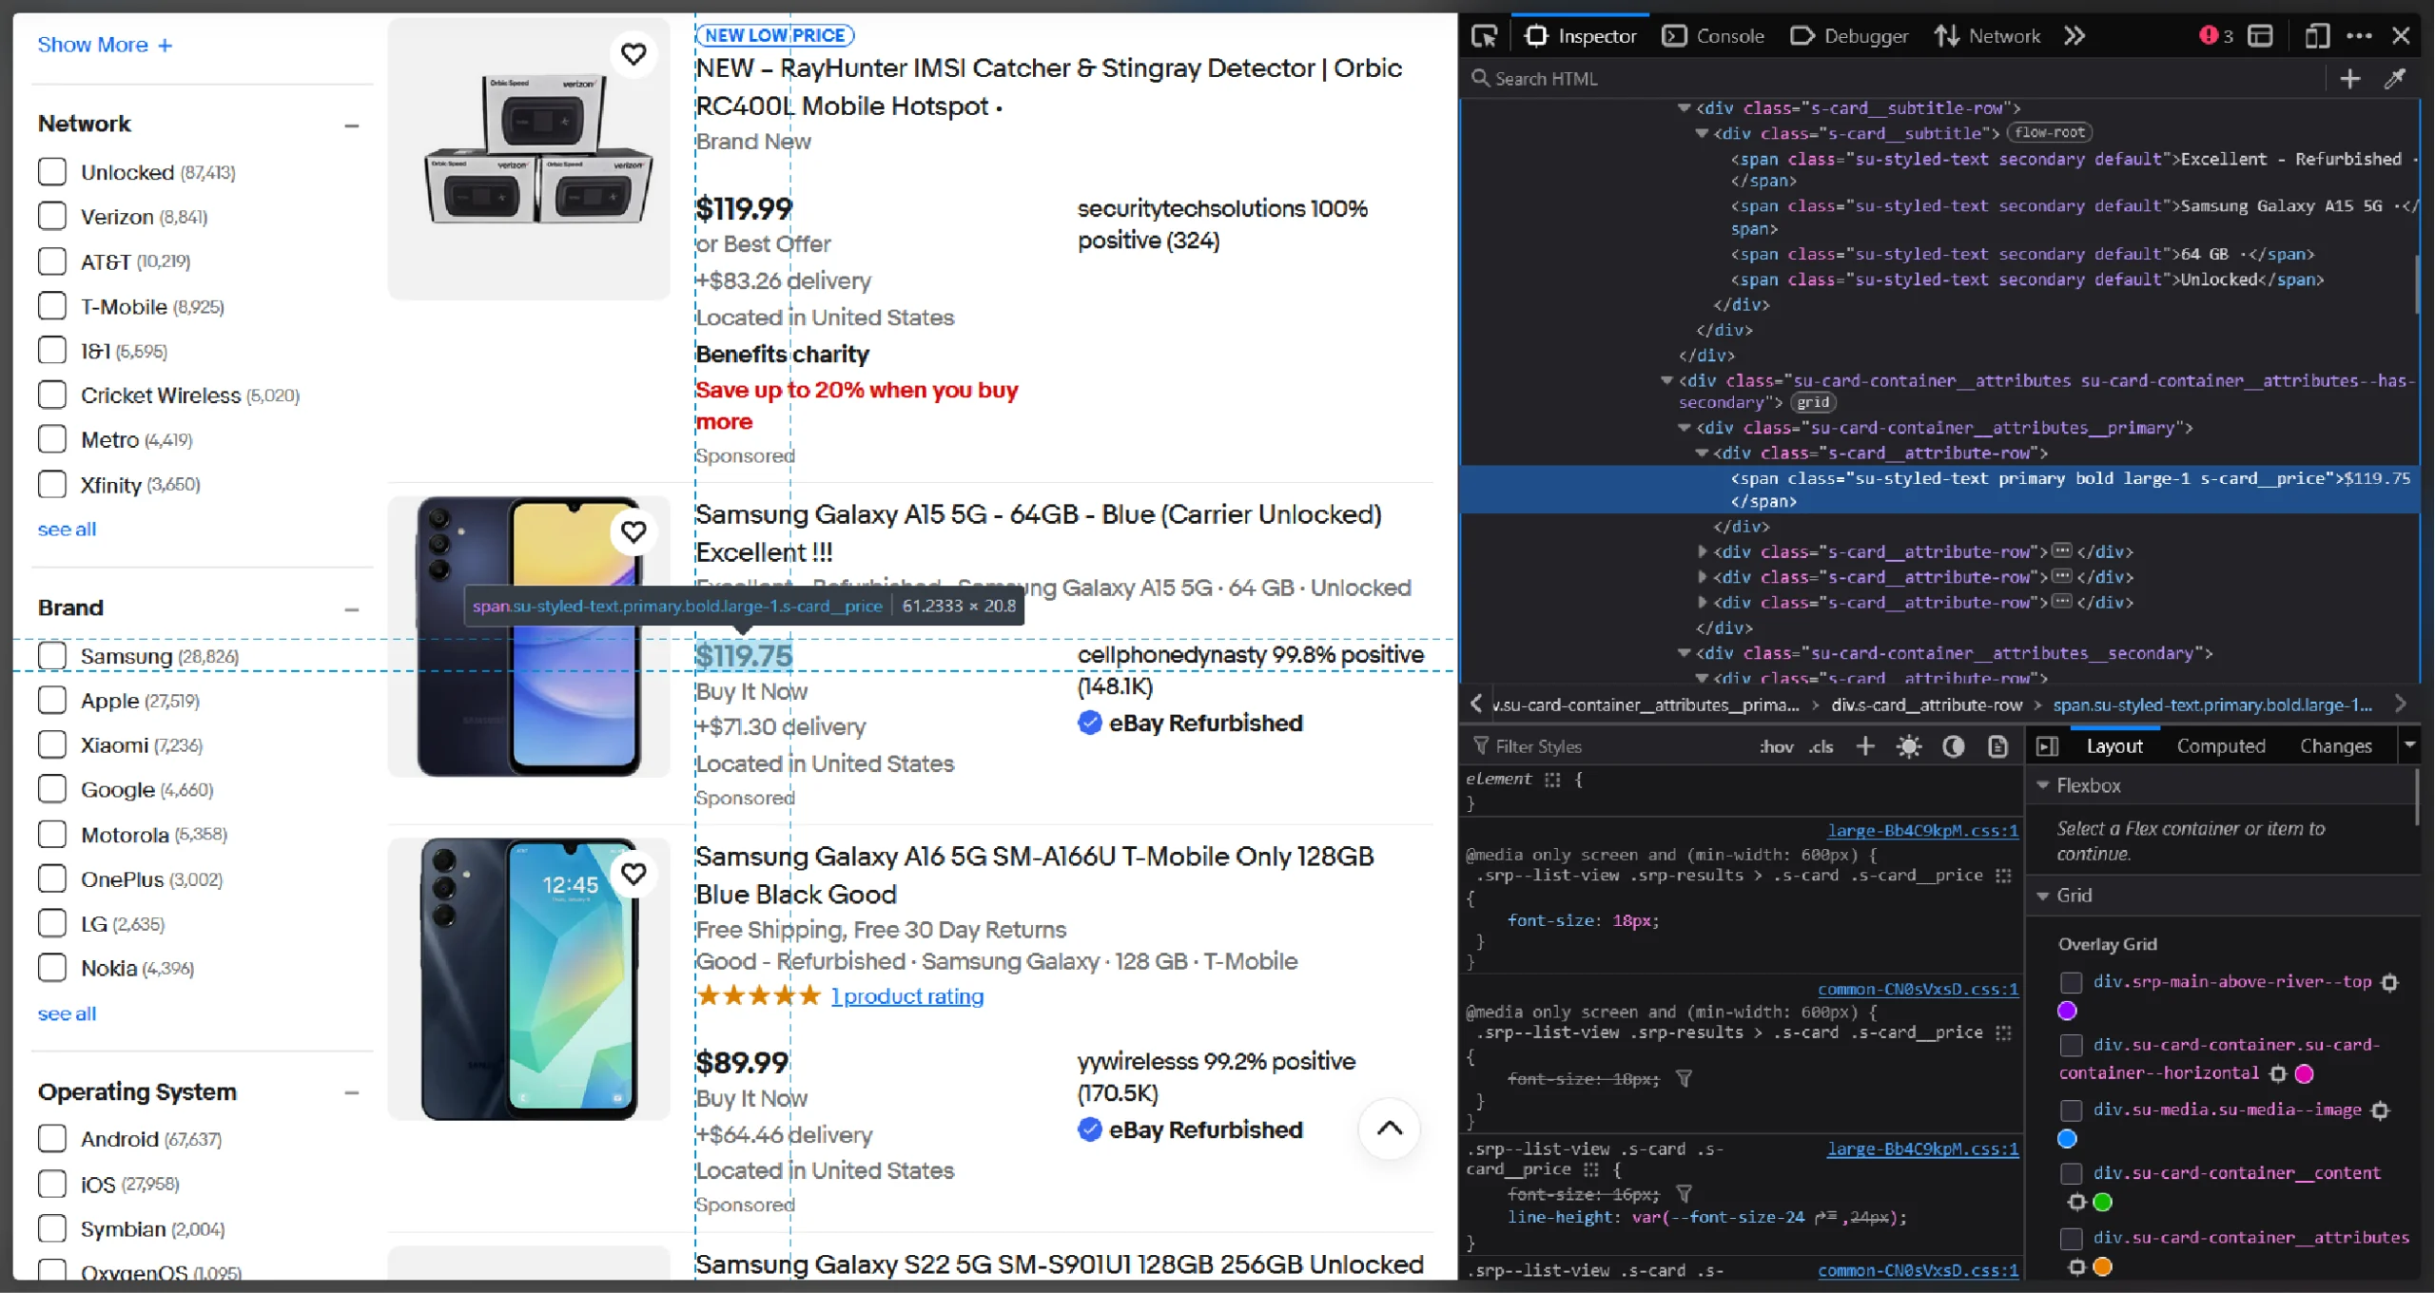
Task: Enable grid overlay for div.su-media image
Action: (x=2071, y=1110)
